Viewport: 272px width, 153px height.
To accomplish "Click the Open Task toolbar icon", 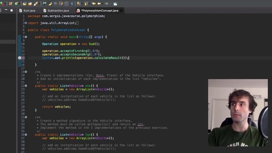I will click(30, 3).
